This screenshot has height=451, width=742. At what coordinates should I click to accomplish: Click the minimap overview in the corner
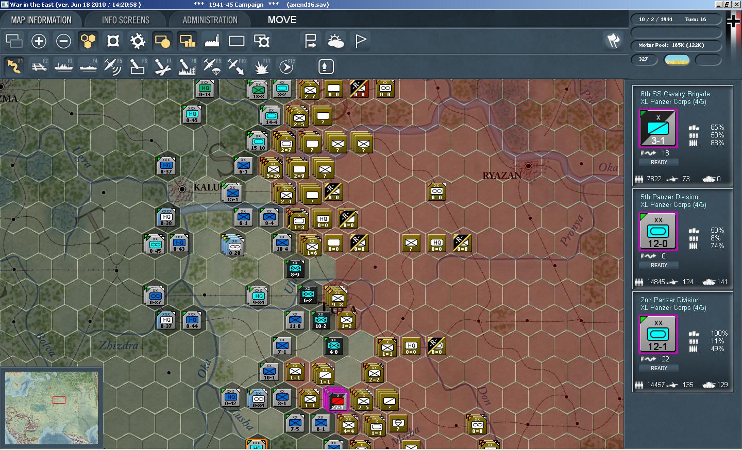coord(52,408)
